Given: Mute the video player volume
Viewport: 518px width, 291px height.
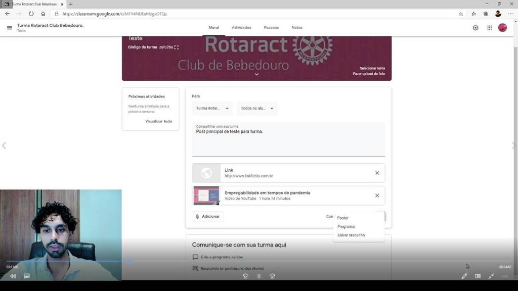Looking at the screenshot, I should click(x=13, y=276).
